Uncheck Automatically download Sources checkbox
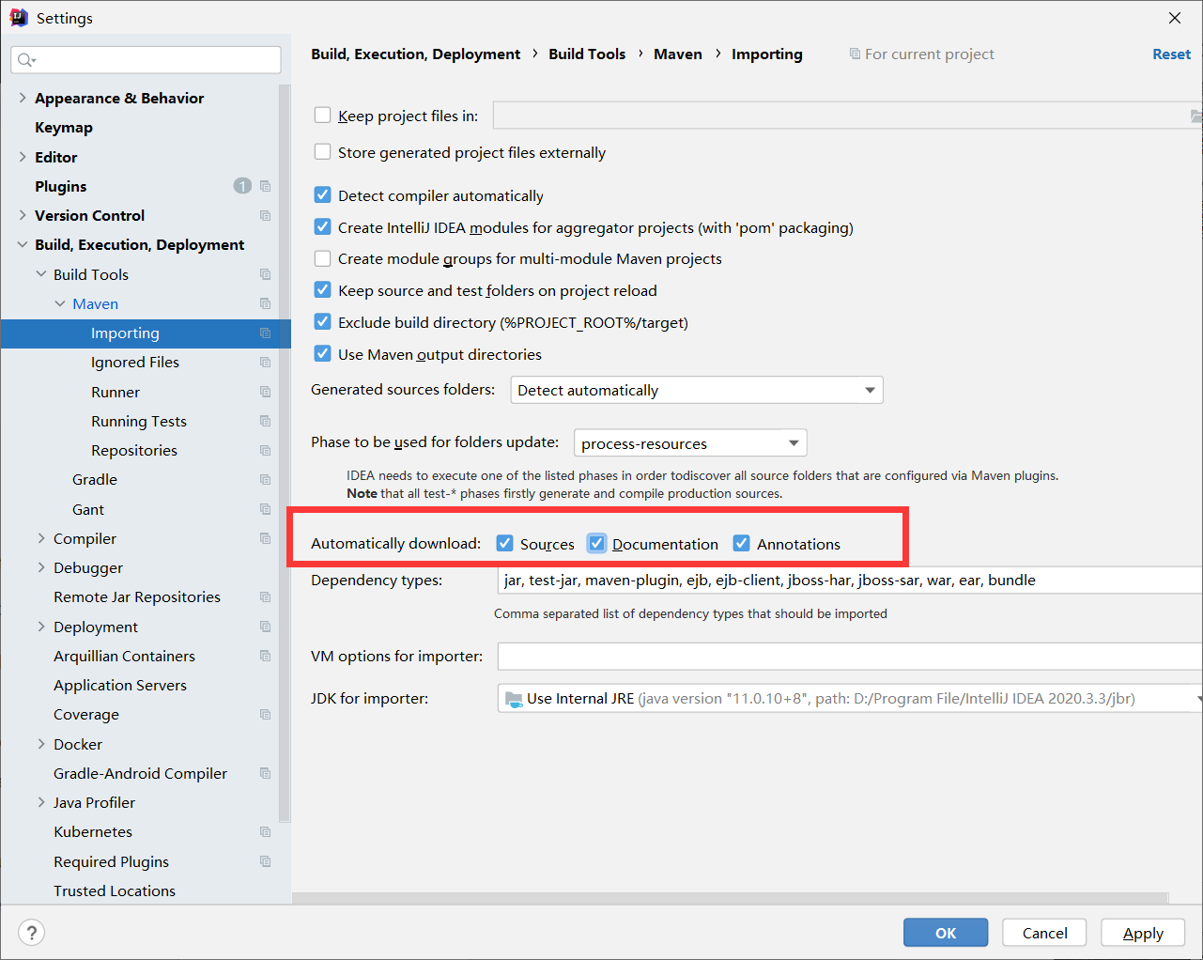The image size is (1203, 960). (504, 543)
